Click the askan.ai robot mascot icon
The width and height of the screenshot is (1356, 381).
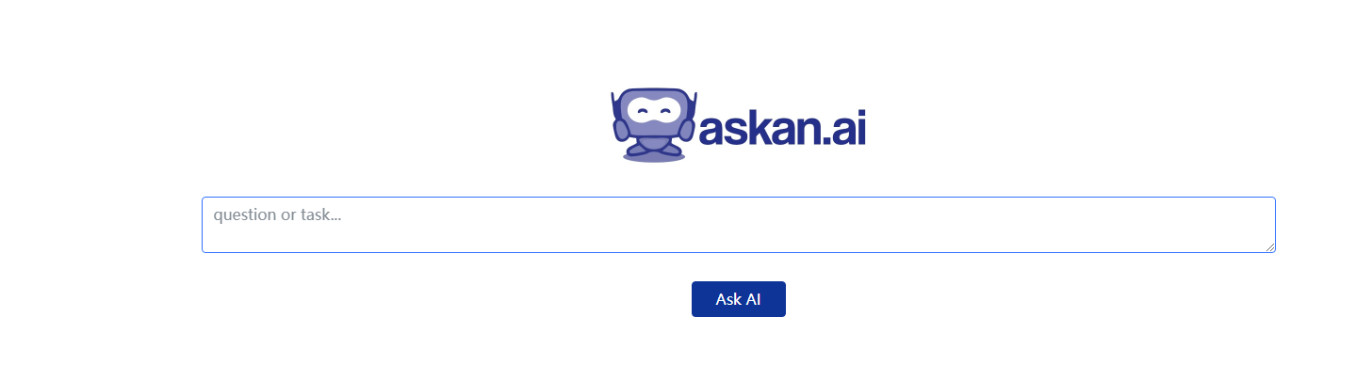point(653,126)
